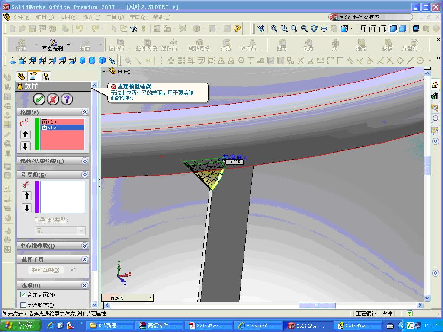
Task: Move selected profile up in list
Action: (26, 134)
